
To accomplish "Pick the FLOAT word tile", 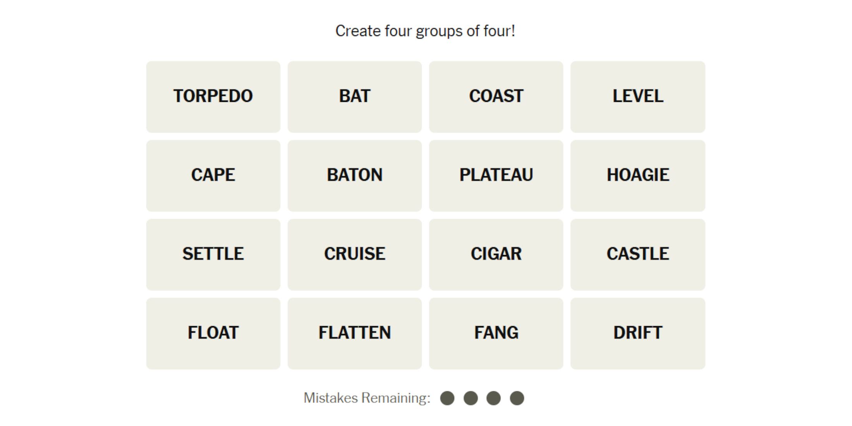I will 213,333.
